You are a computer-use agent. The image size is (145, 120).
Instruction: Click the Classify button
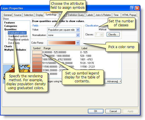click(x=113, y=35)
